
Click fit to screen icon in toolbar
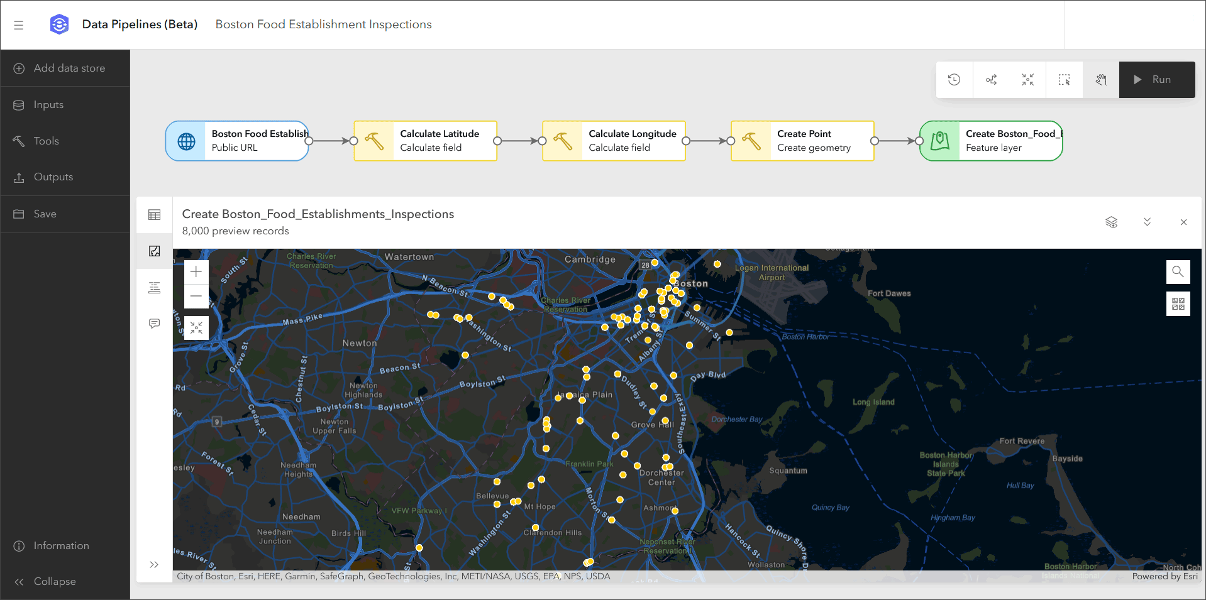[x=1027, y=80]
